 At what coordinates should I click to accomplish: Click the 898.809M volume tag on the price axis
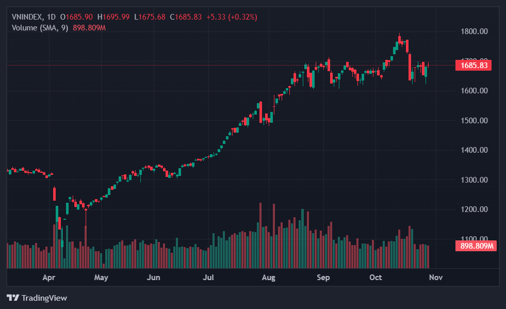(x=475, y=246)
